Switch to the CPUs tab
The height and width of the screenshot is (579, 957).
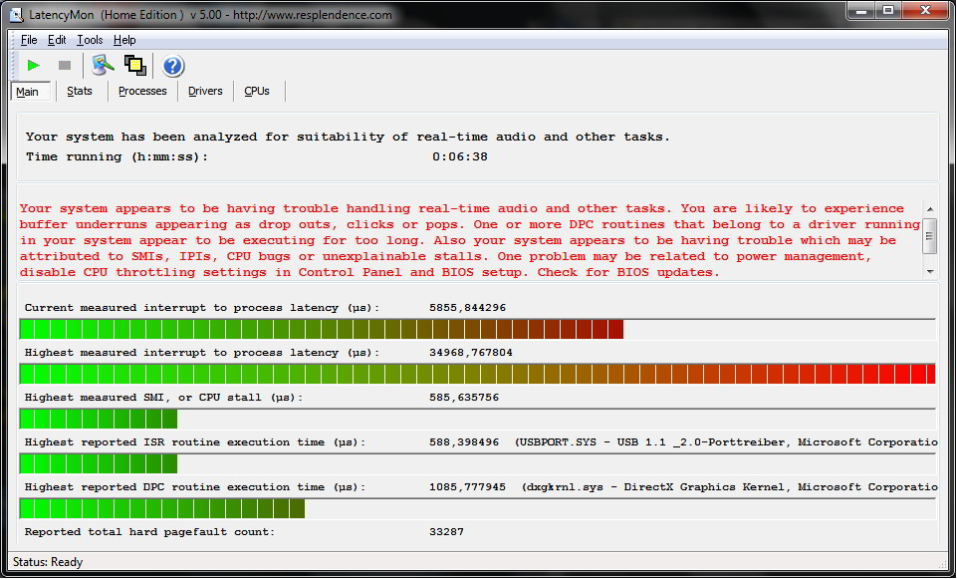point(256,91)
